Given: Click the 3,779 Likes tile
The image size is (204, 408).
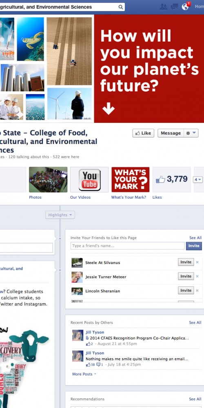Looking at the screenshot, I should 171,180.
